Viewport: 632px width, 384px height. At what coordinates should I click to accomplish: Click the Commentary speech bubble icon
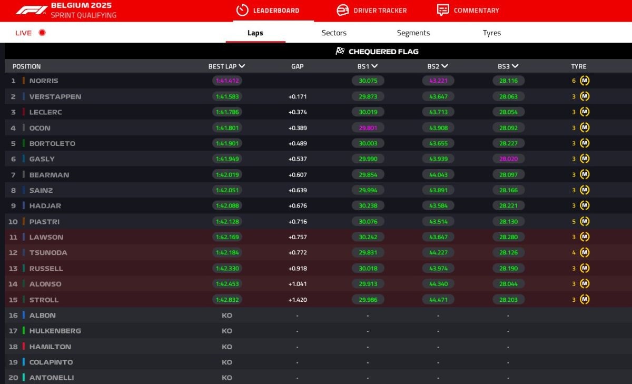click(443, 10)
